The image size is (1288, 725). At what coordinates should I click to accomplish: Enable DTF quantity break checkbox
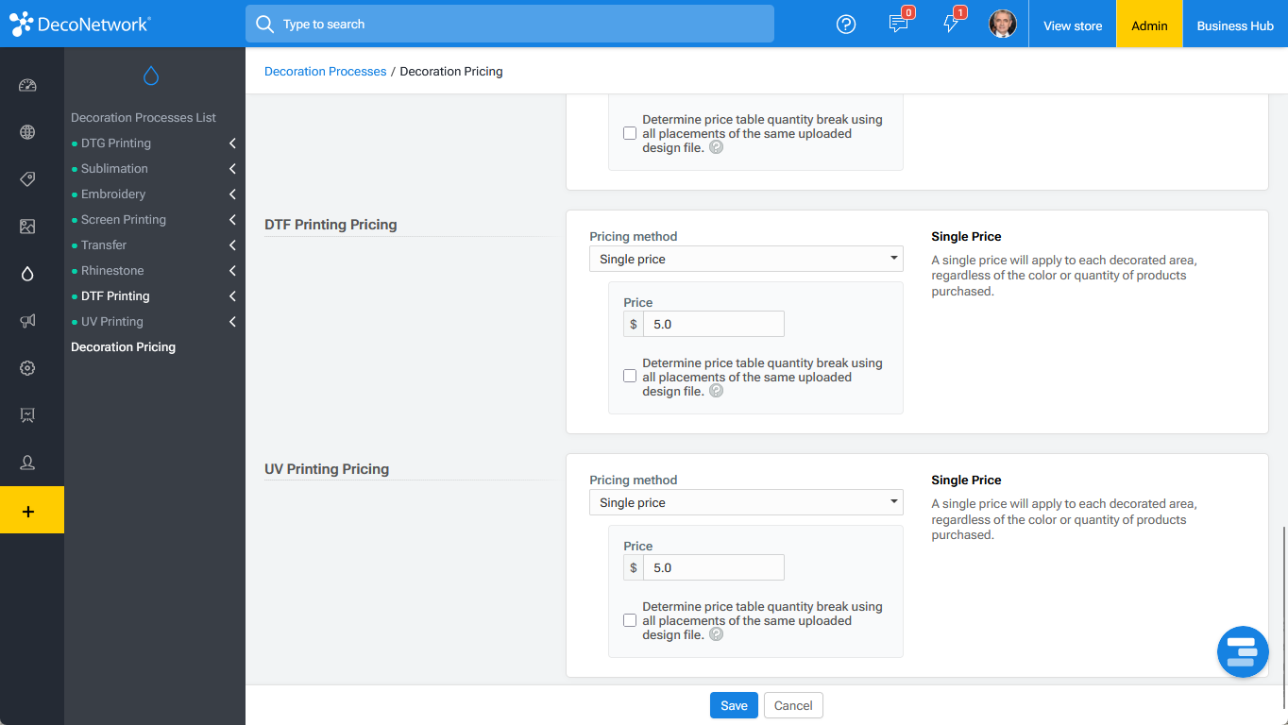pos(630,376)
